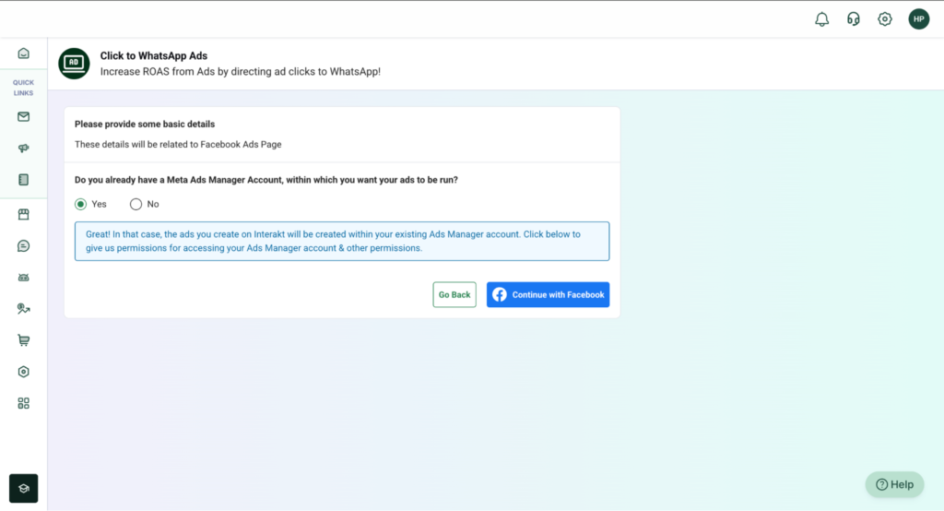The width and height of the screenshot is (944, 511).
Task: Select the No radio button
Action: click(x=136, y=204)
